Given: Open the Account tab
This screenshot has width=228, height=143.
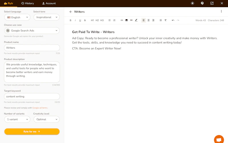Looking at the screenshot, I should click(49, 3).
